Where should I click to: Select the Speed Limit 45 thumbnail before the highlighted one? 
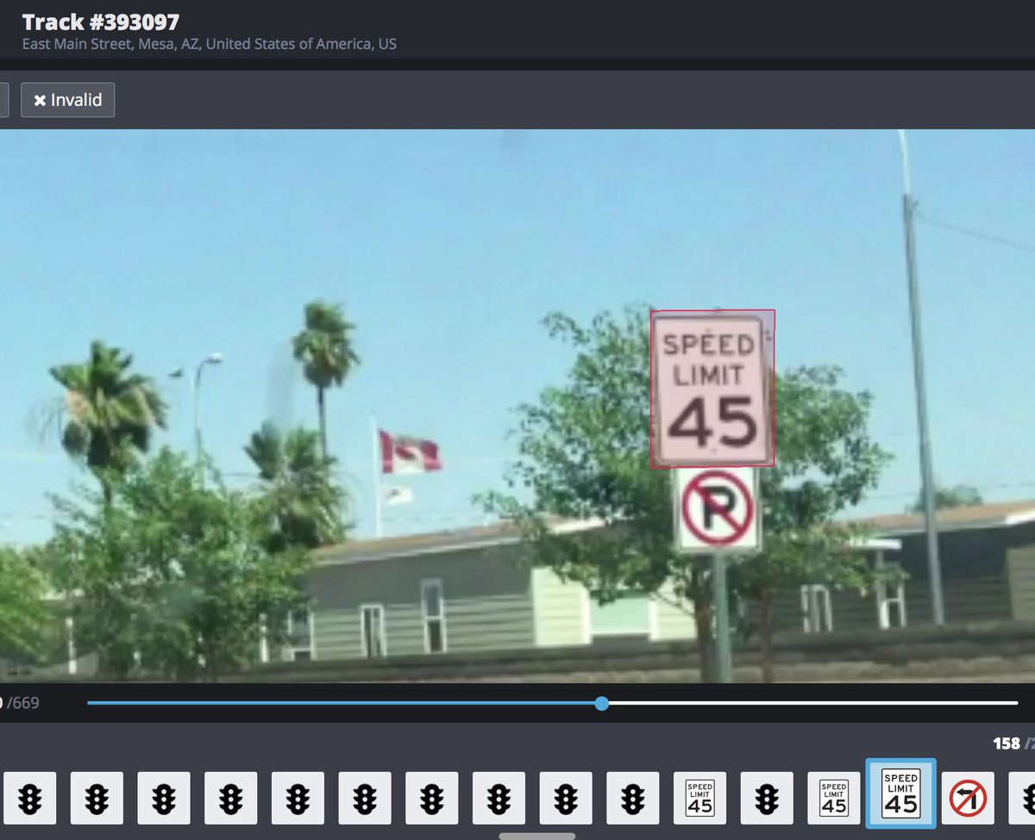click(832, 798)
